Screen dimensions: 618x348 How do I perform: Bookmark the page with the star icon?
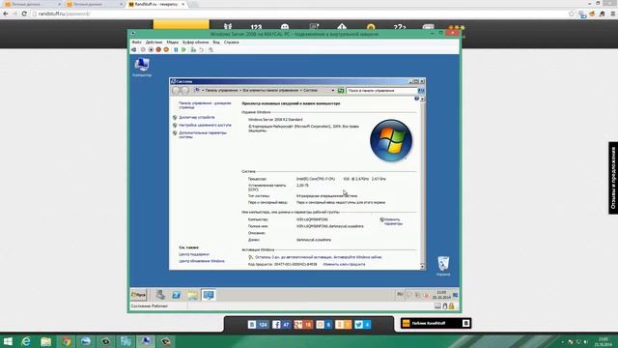pyautogui.click(x=572, y=14)
